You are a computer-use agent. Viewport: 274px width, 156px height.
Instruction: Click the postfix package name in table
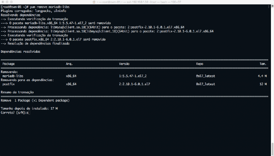pos(9,84)
